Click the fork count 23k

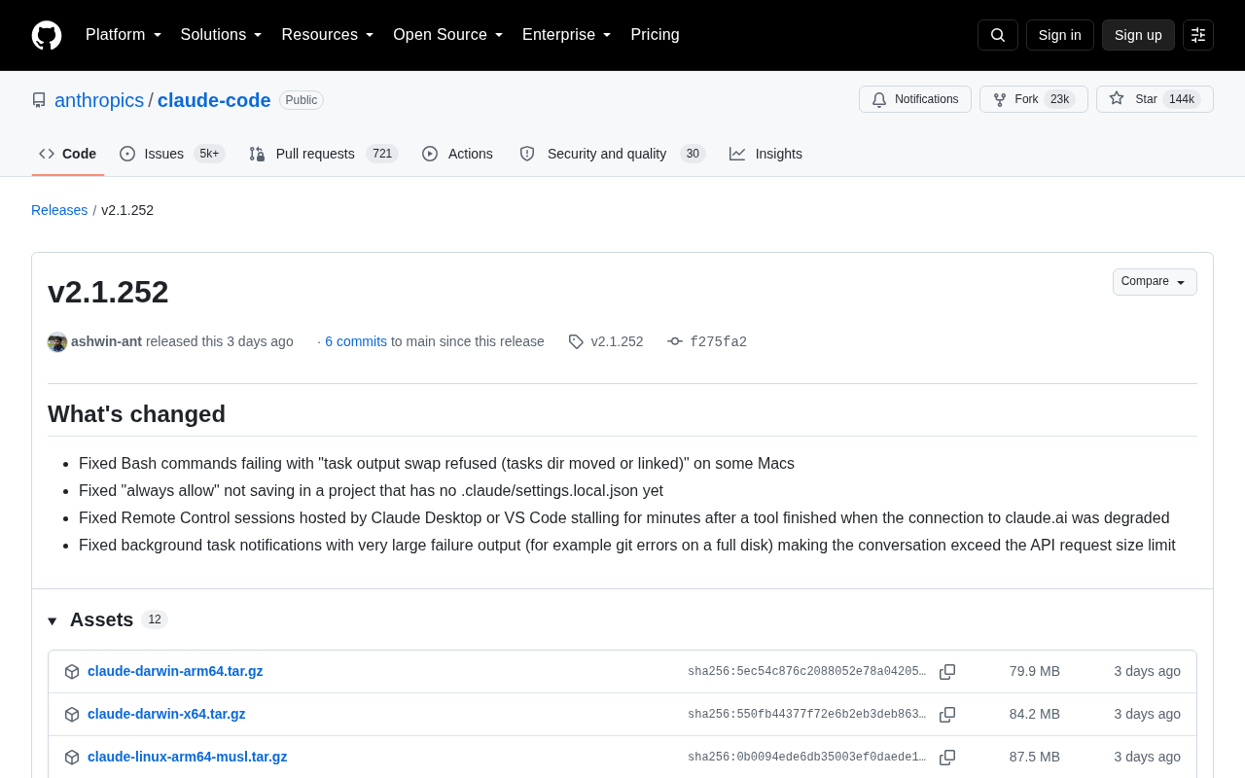[x=1059, y=99]
